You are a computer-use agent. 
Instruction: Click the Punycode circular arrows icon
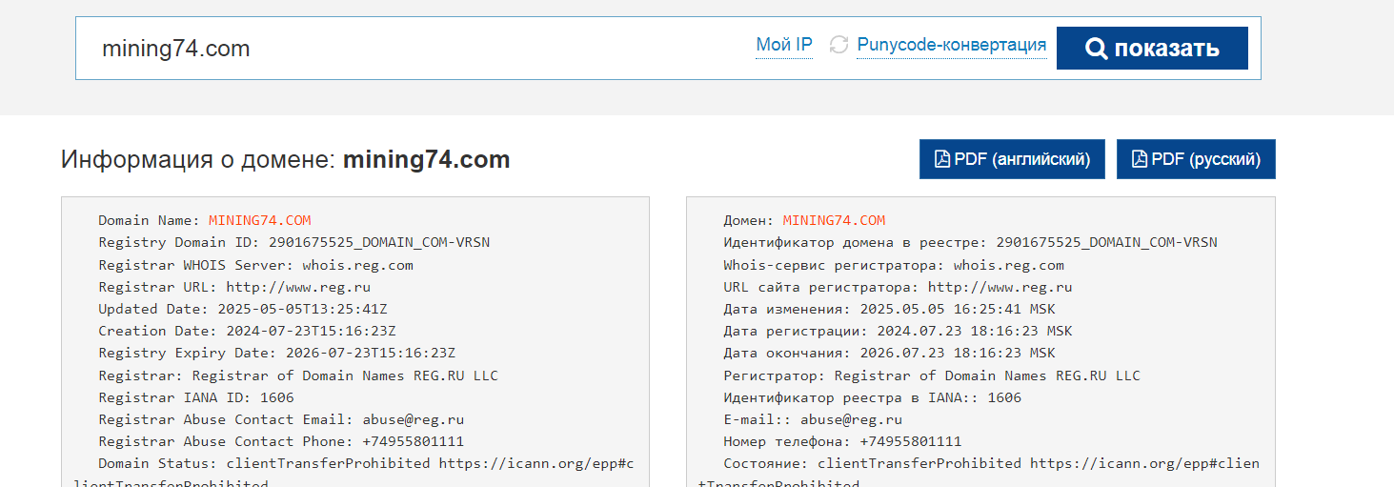tap(838, 45)
